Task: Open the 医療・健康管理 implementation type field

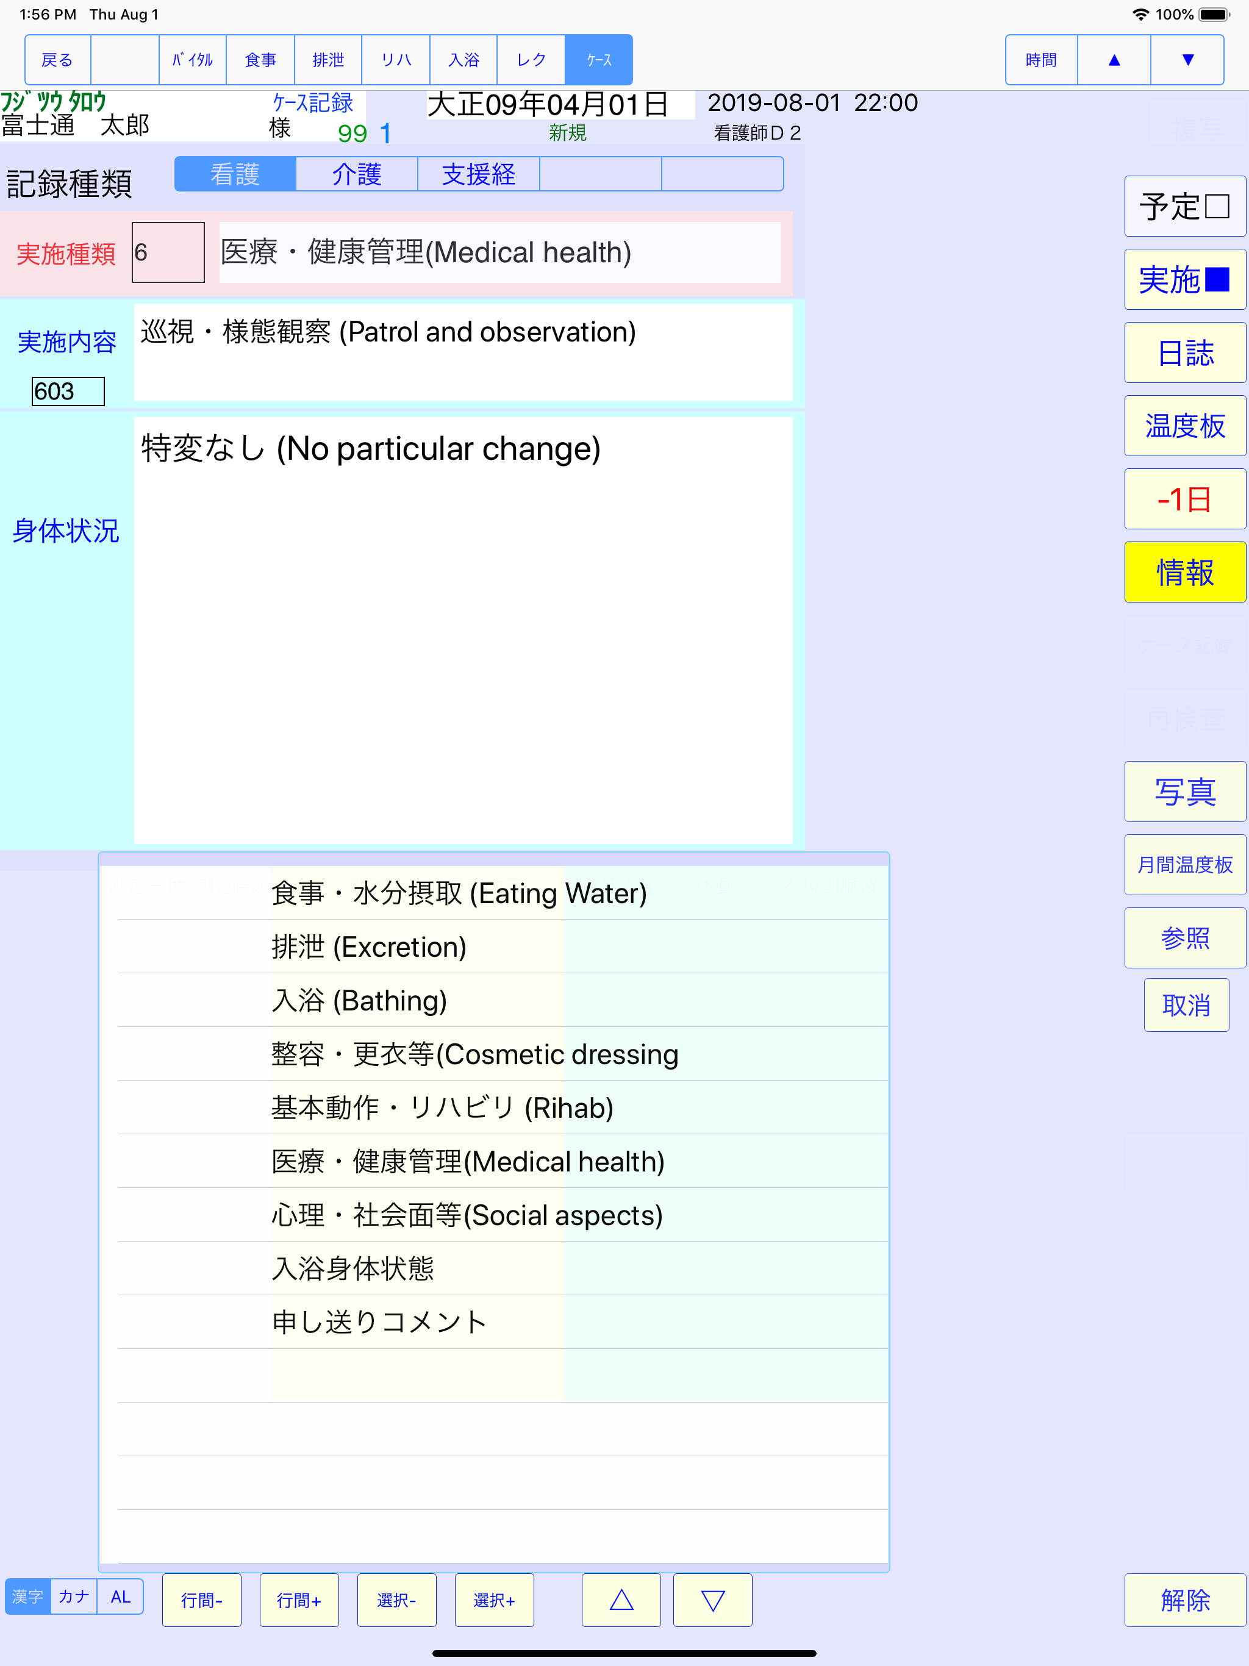Action: (x=499, y=252)
